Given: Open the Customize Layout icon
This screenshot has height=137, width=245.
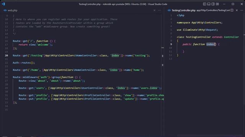Looking at the screenshot, I should pyautogui.click(x=217, y=4).
